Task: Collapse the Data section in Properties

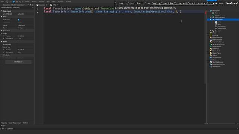Action: [x=1, y=17]
